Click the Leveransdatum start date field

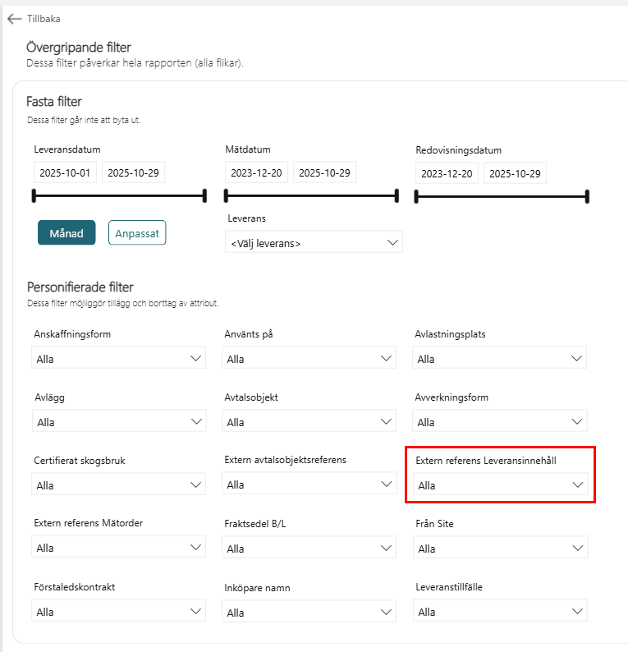65,173
